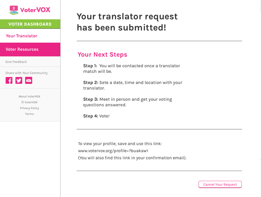Open the About VoterVOX link
This screenshot has height=197, width=261.
tap(29, 97)
